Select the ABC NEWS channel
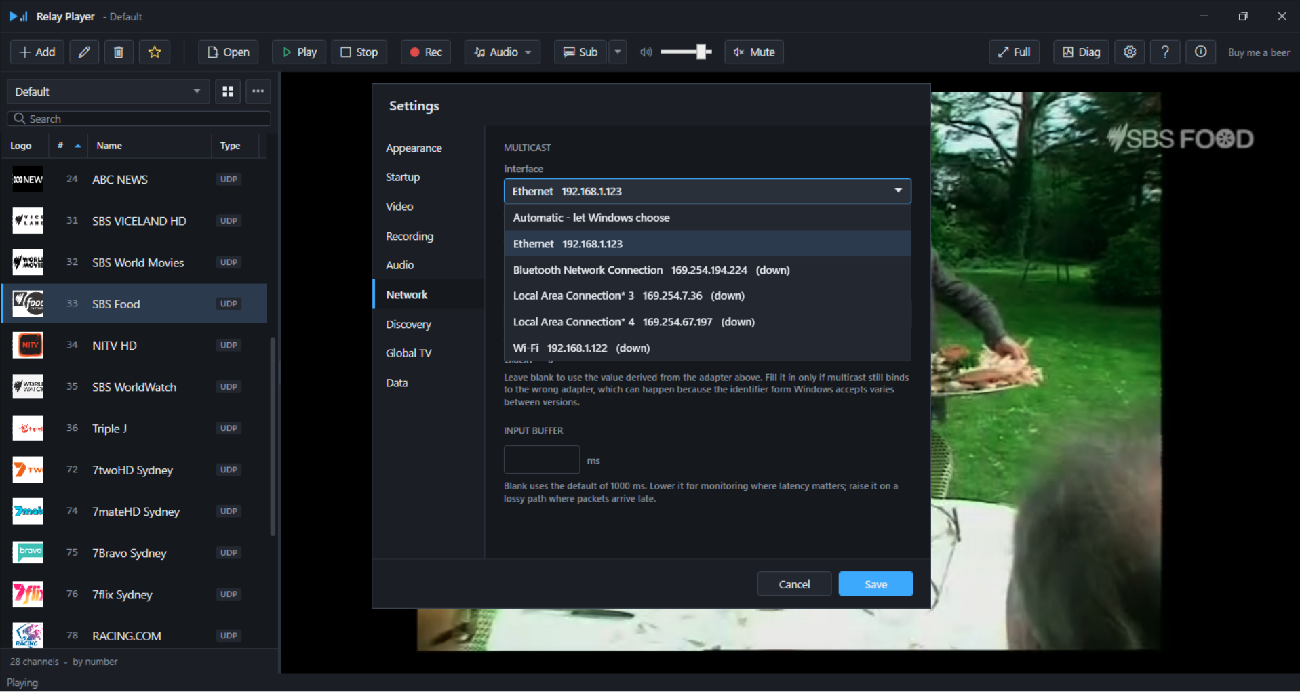 point(134,180)
